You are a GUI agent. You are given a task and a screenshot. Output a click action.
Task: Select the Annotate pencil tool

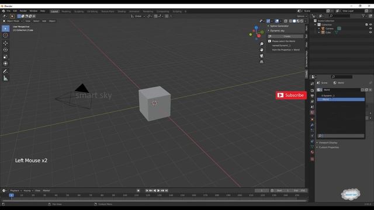point(5,71)
